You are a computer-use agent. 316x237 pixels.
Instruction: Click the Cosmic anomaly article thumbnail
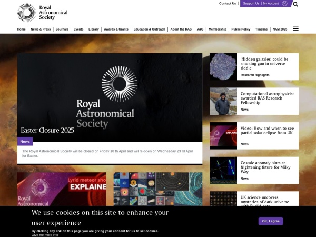[x=223, y=171]
